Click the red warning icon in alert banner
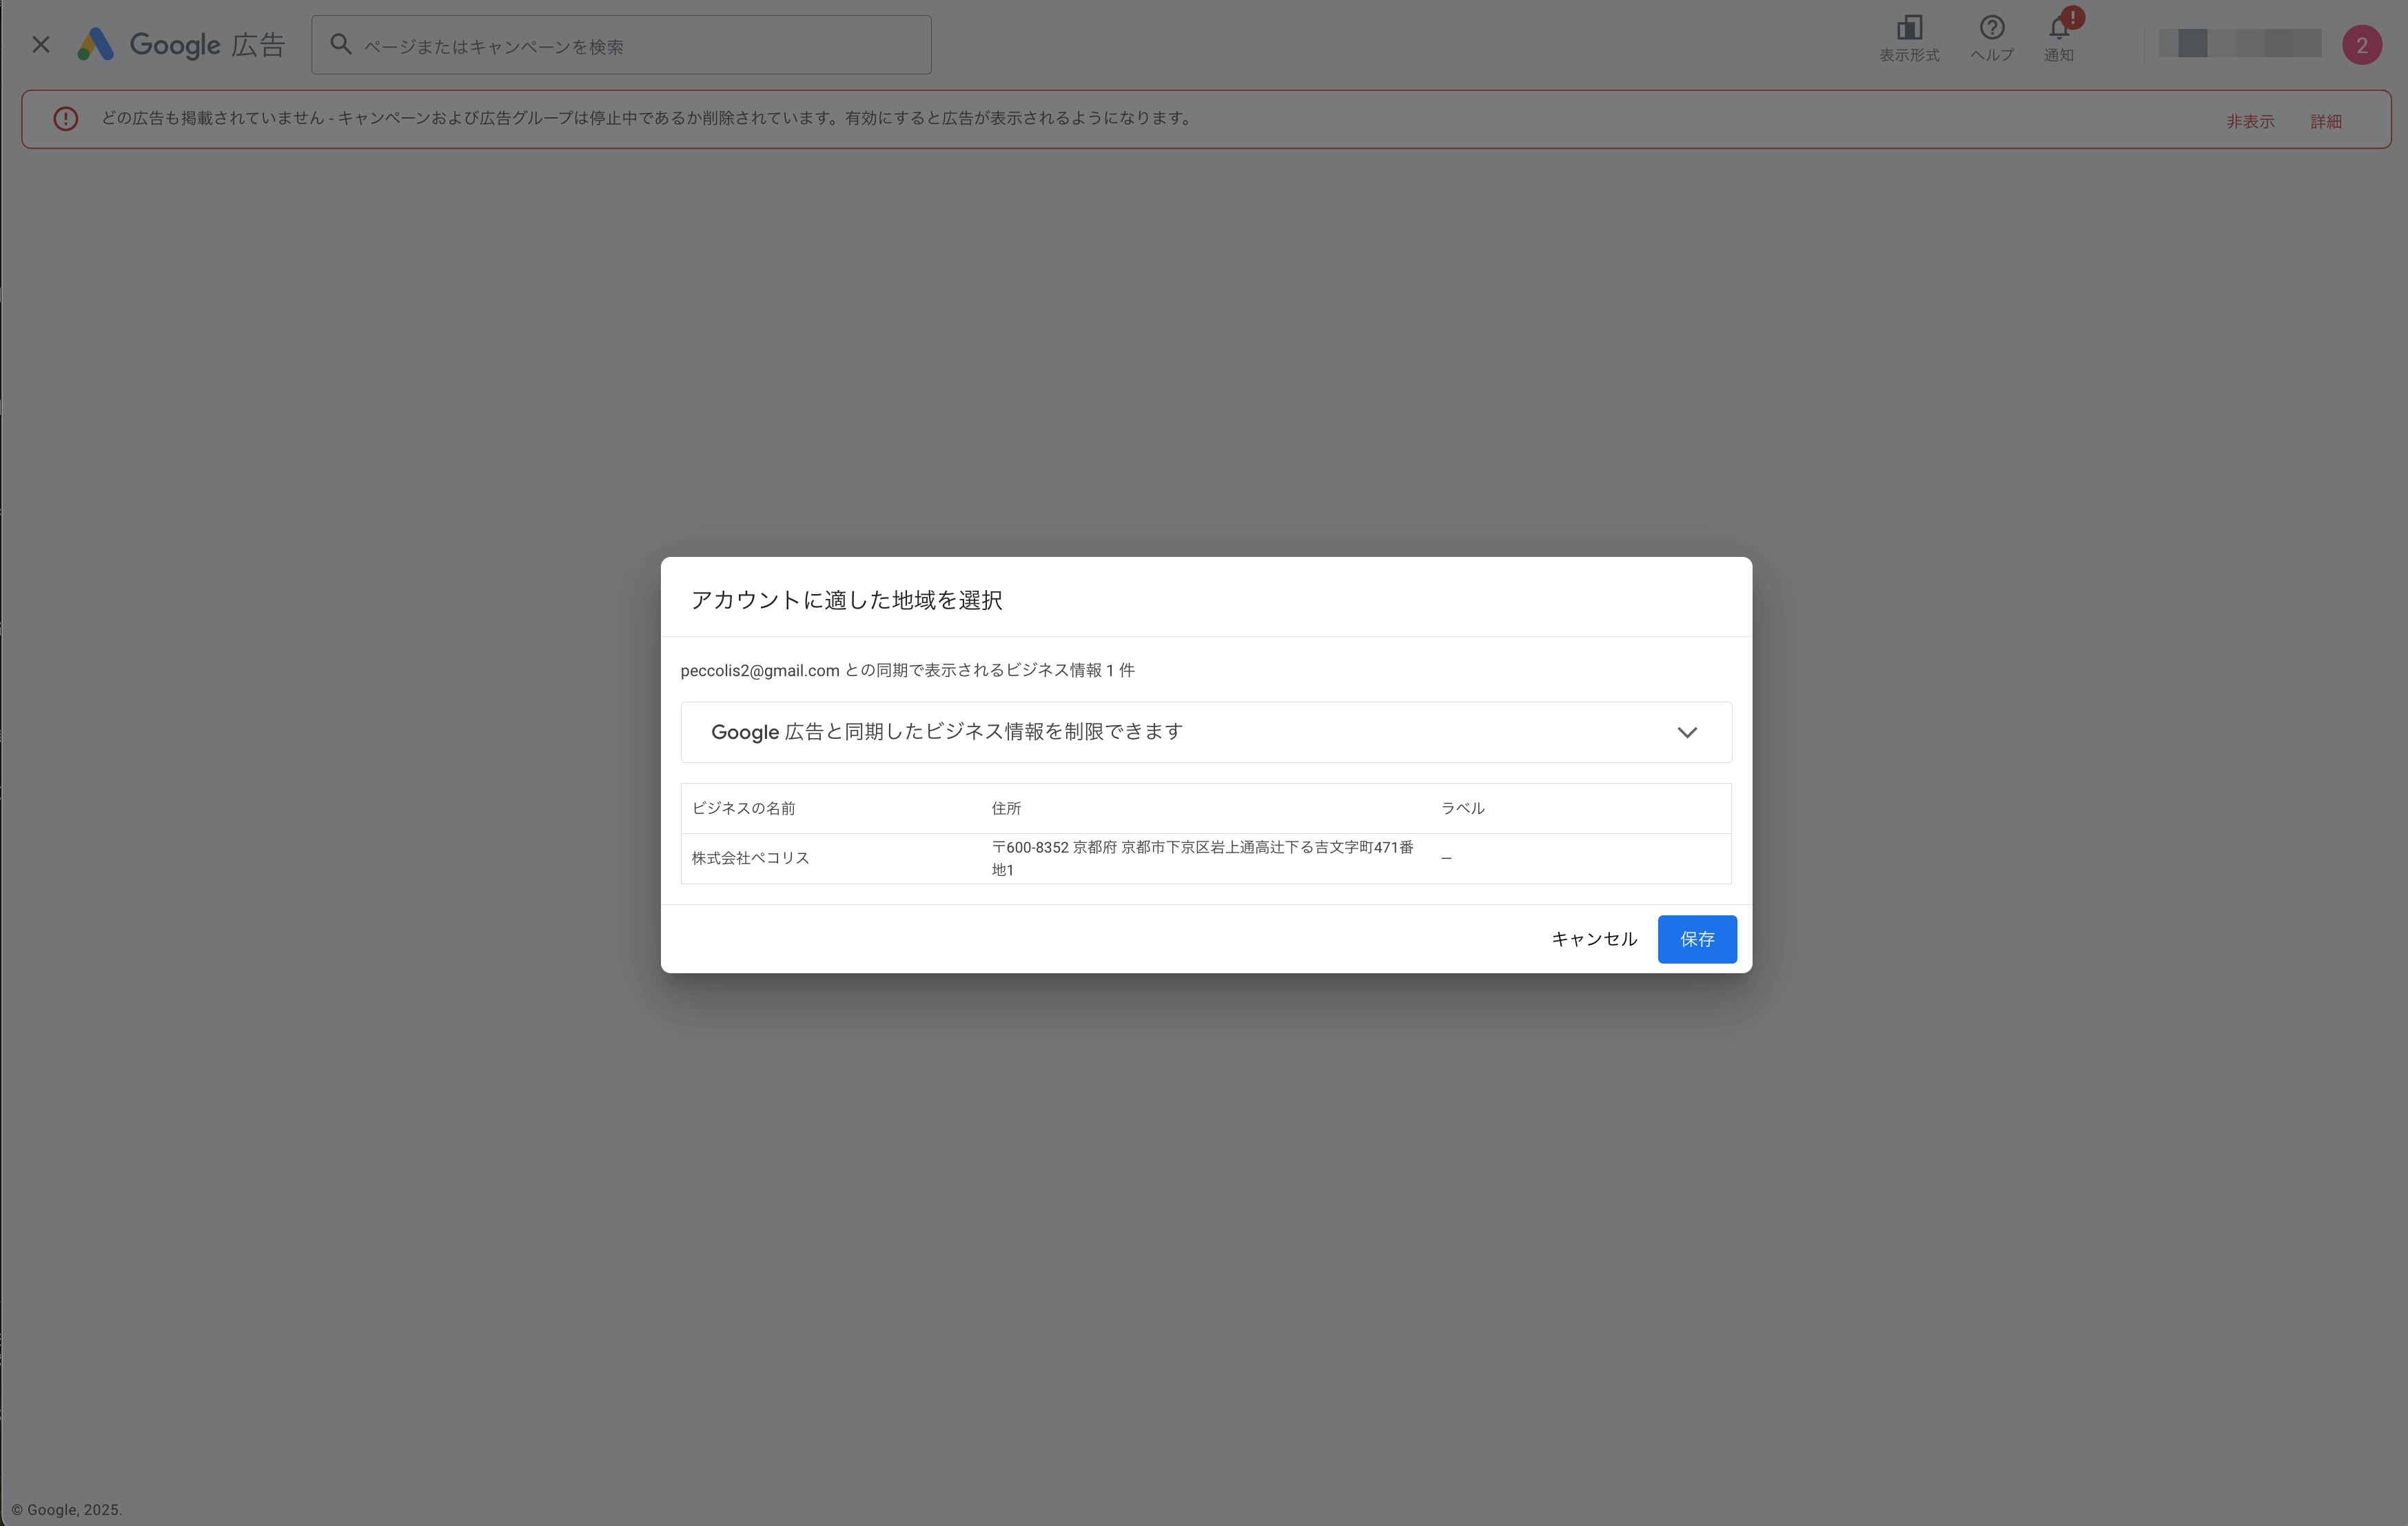 pyautogui.click(x=66, y=119)
